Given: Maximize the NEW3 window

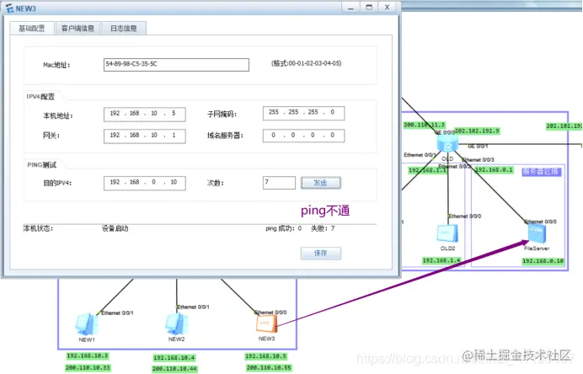Looking at the screenshot, I should click(369, 8).
